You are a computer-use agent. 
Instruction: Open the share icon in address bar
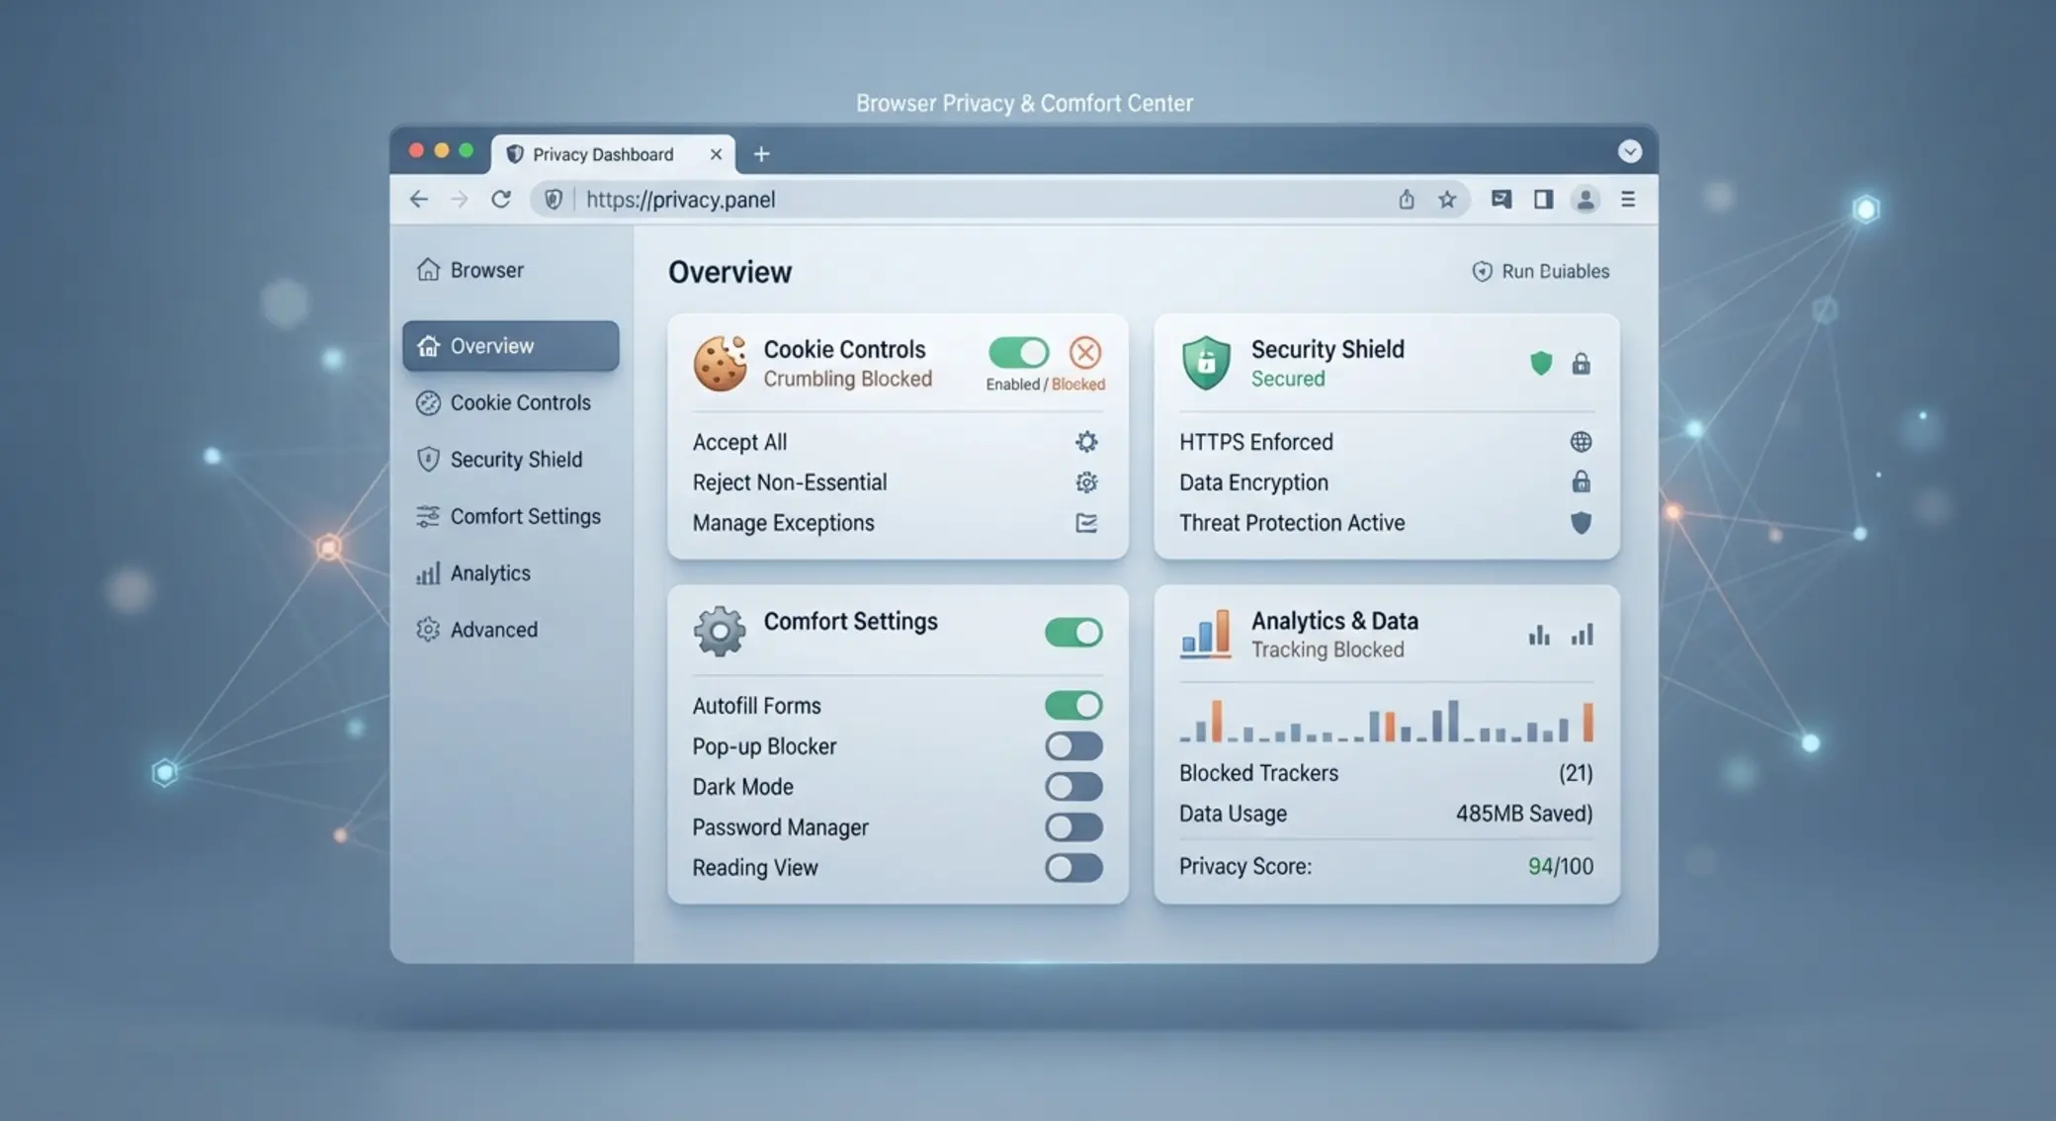point(1406,200)
